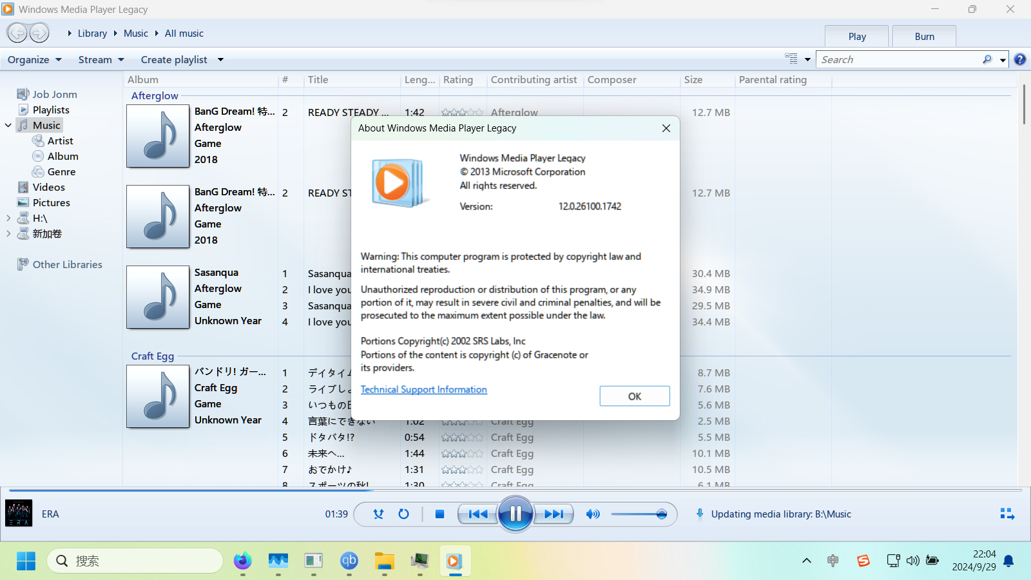Open the Library breadcrumb arrow
The width and height of the screenshot is (1031, 580).
(70, 33)
